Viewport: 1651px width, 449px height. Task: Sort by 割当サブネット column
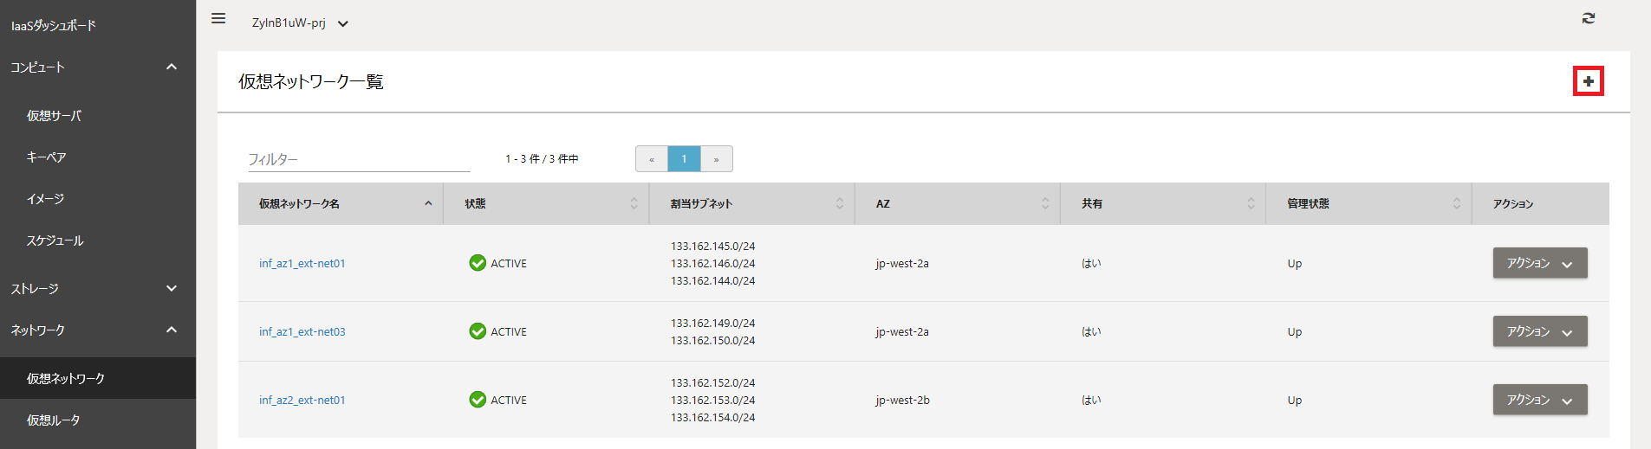tap(752, 204)
